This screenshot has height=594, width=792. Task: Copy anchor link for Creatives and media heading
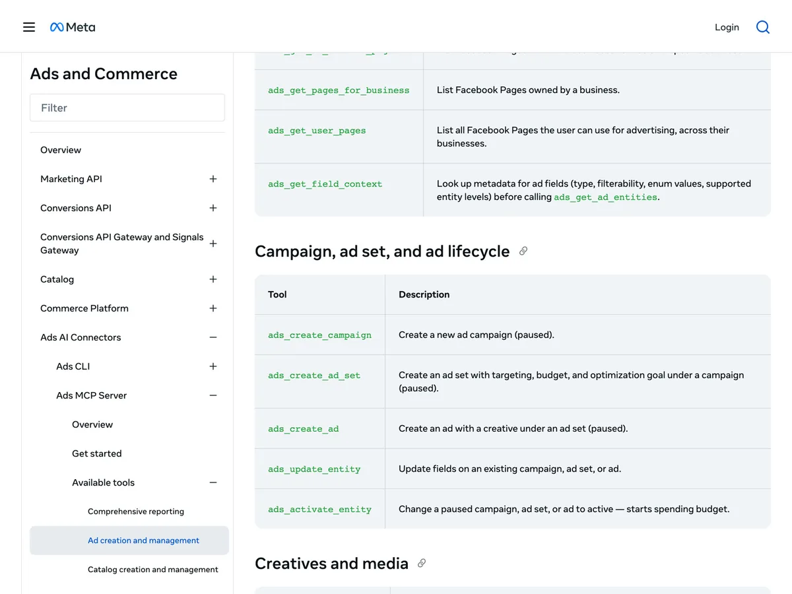(422, 564)
